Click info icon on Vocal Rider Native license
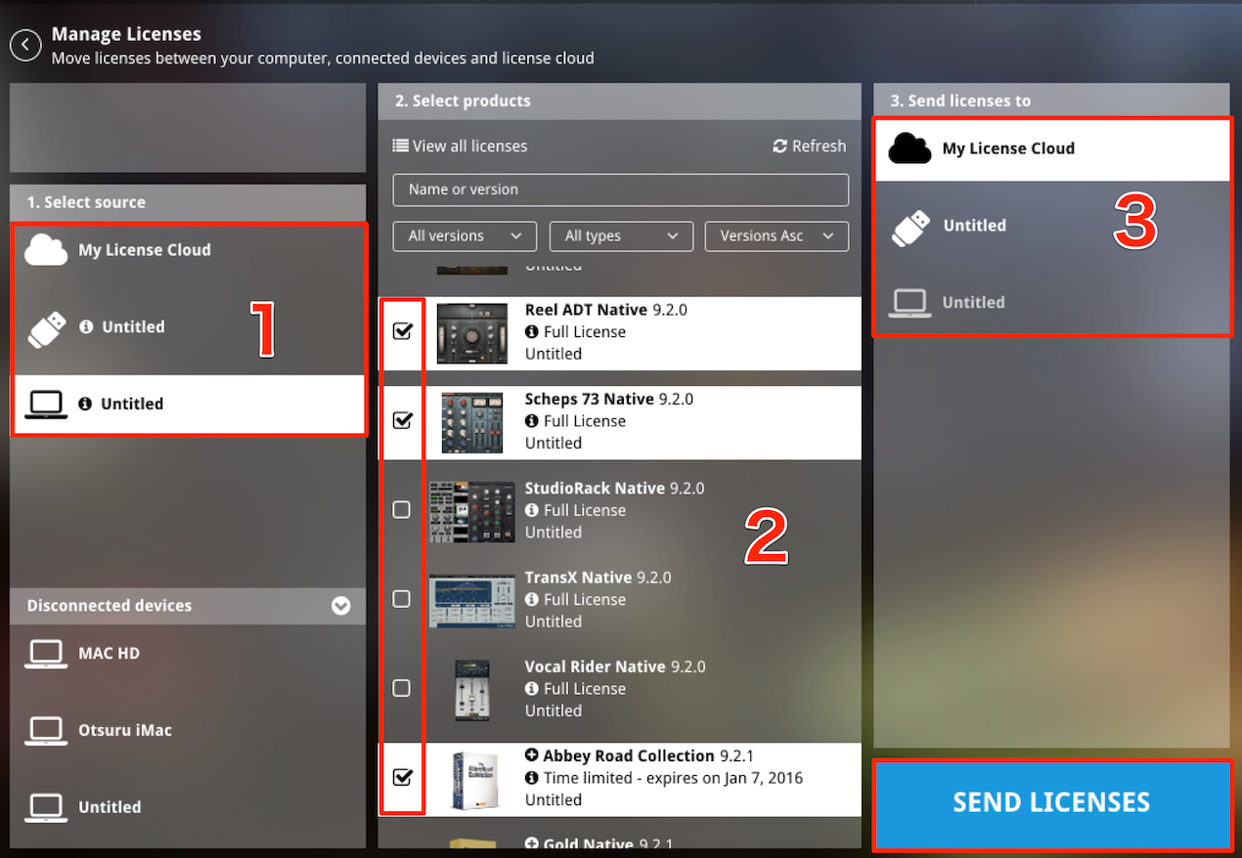1242x858 pixels. click(532, 688)
